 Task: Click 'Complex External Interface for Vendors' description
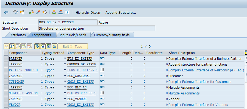coord(198,105)
